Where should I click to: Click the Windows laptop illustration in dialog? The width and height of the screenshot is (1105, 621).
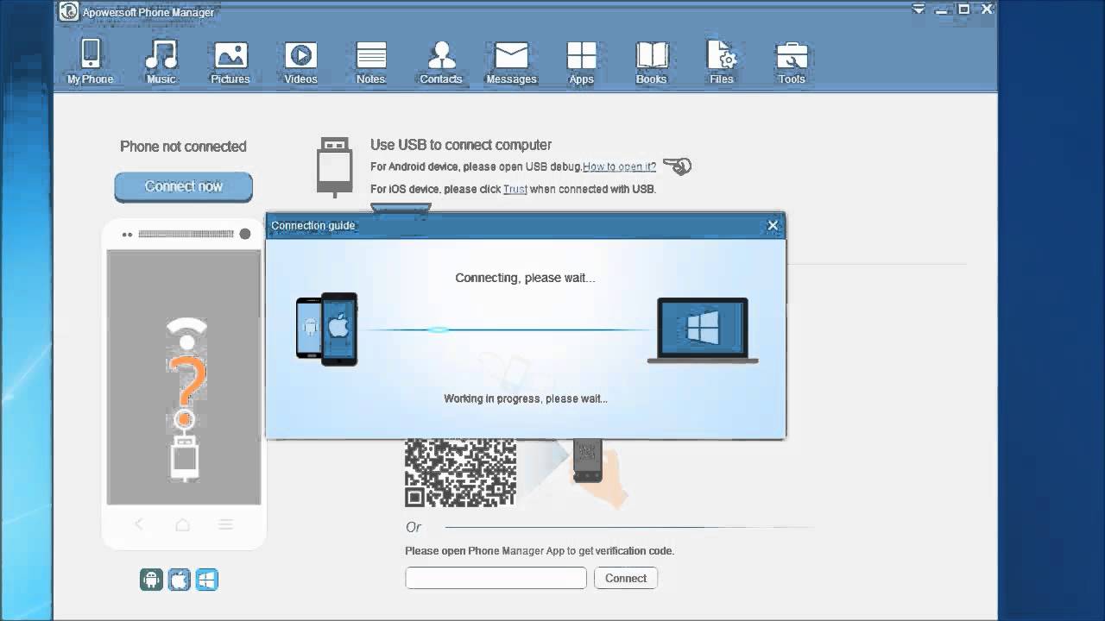[x=703, y=330]
